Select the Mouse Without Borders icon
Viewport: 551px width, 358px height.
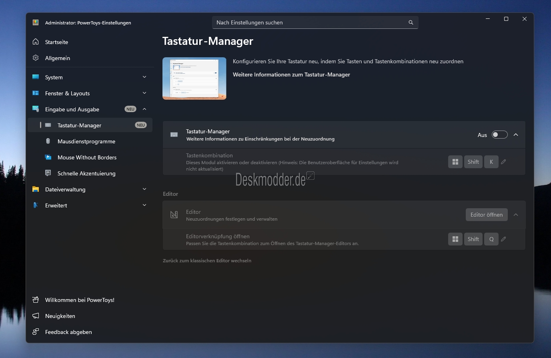click(x=48, y=157)
